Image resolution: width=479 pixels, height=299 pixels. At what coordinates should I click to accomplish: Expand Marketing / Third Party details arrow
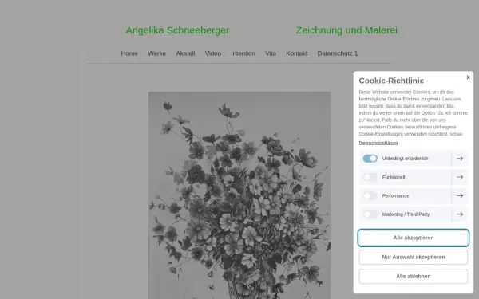click(460, 214)
